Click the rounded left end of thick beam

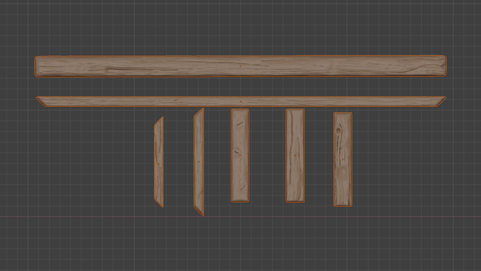pos(37,66)
